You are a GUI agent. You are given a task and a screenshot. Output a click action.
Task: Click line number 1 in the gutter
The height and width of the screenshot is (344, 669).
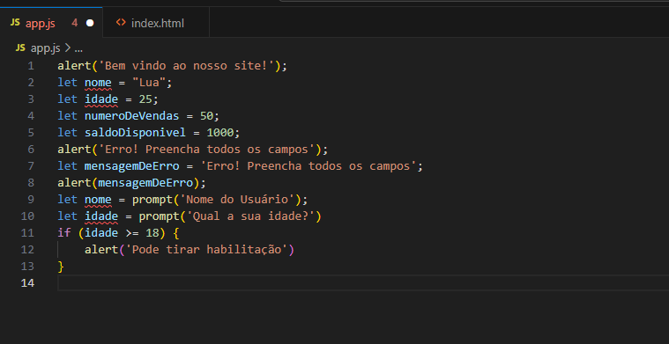click(x=31, y=66)
